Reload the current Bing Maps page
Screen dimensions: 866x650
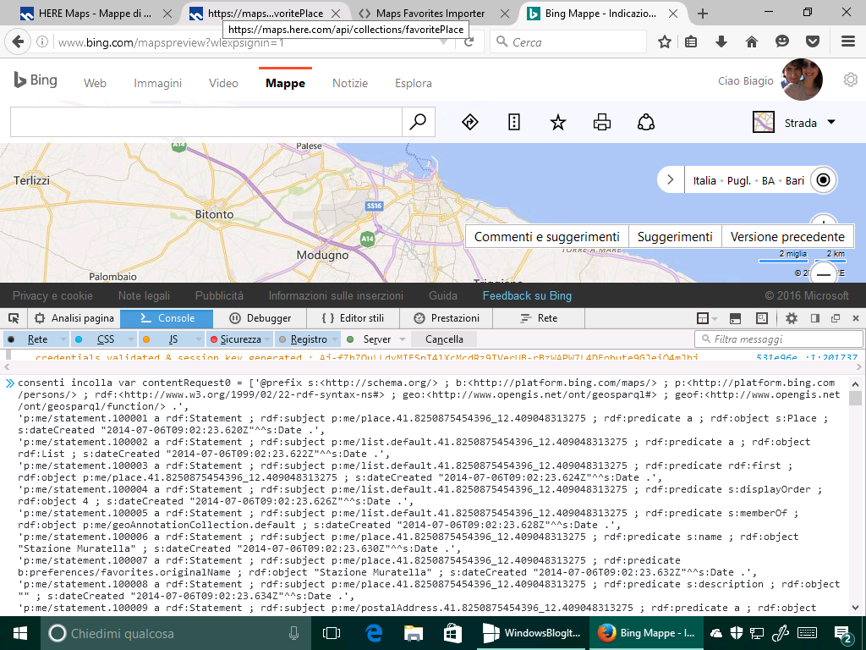click(469, 42)
